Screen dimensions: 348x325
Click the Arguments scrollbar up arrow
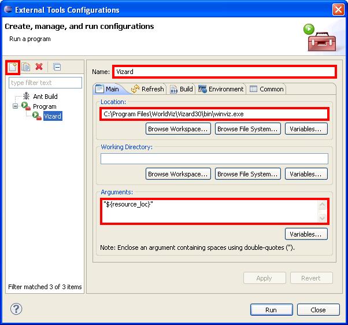[322, 205]
